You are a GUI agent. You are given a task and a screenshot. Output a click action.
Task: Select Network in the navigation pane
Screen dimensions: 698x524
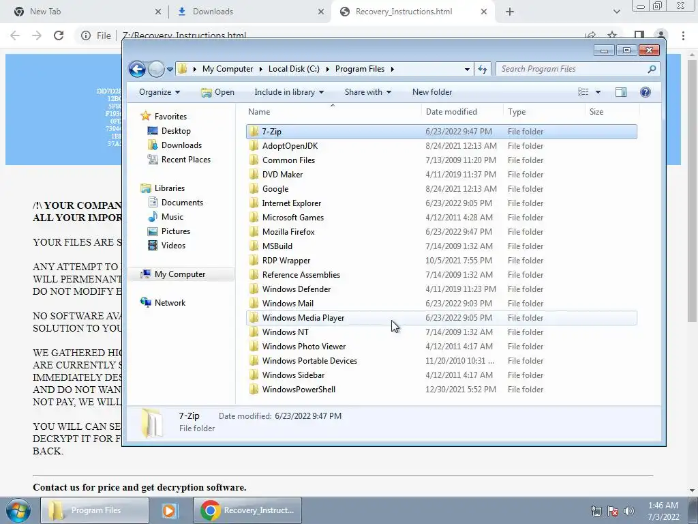[x=170, y=302]
